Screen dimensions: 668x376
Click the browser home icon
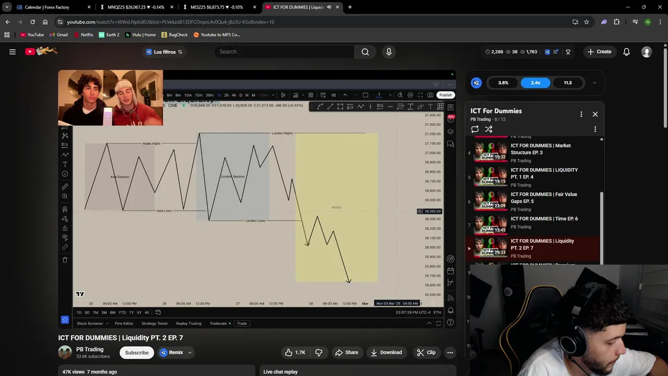(x=45, y=22)
